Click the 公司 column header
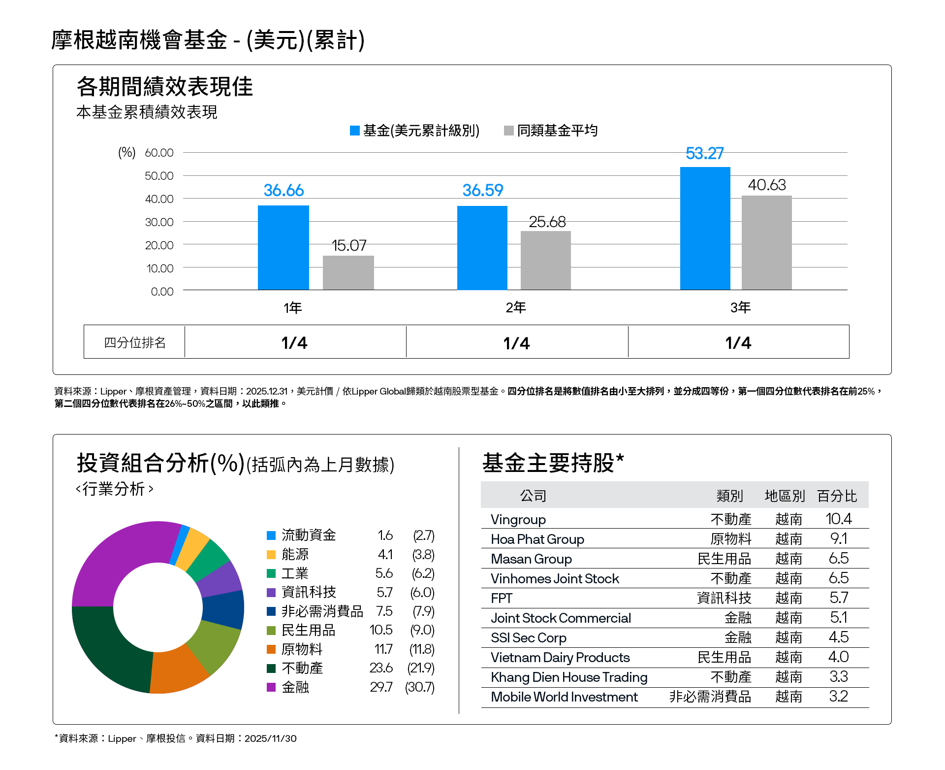The height and width of the screenshot is (770, 945). [533, 496]
